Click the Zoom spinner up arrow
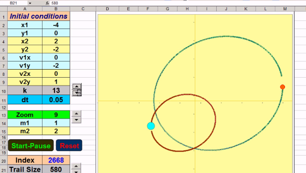Image resolution: width=306 pixels, height=173 pixels. click(76, 113)
